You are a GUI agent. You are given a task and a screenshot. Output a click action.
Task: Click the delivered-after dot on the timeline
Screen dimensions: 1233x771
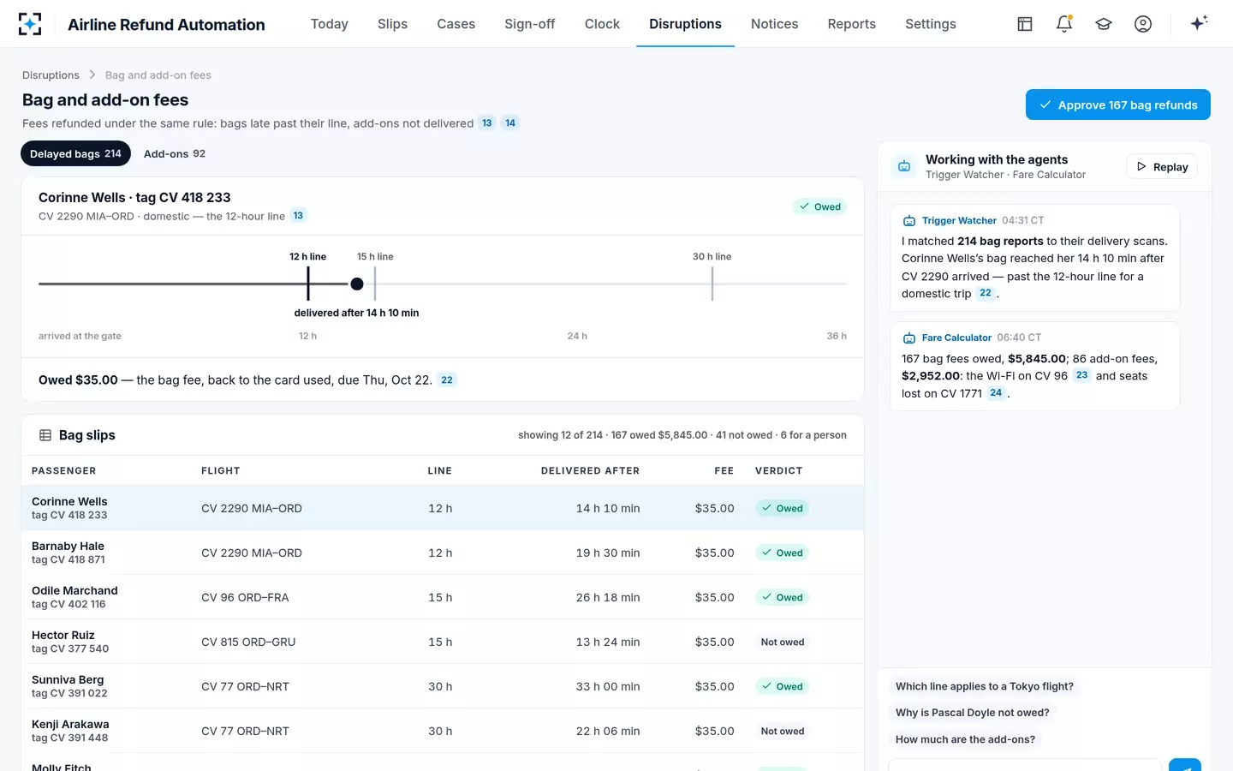pyautogui.click(x=357, y=284)
